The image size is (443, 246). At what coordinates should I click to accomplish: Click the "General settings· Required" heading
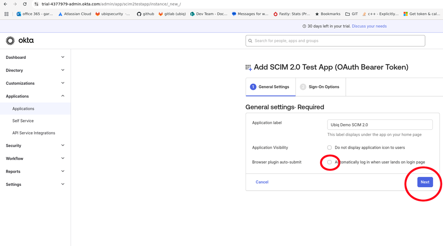(x=284, y=107)
